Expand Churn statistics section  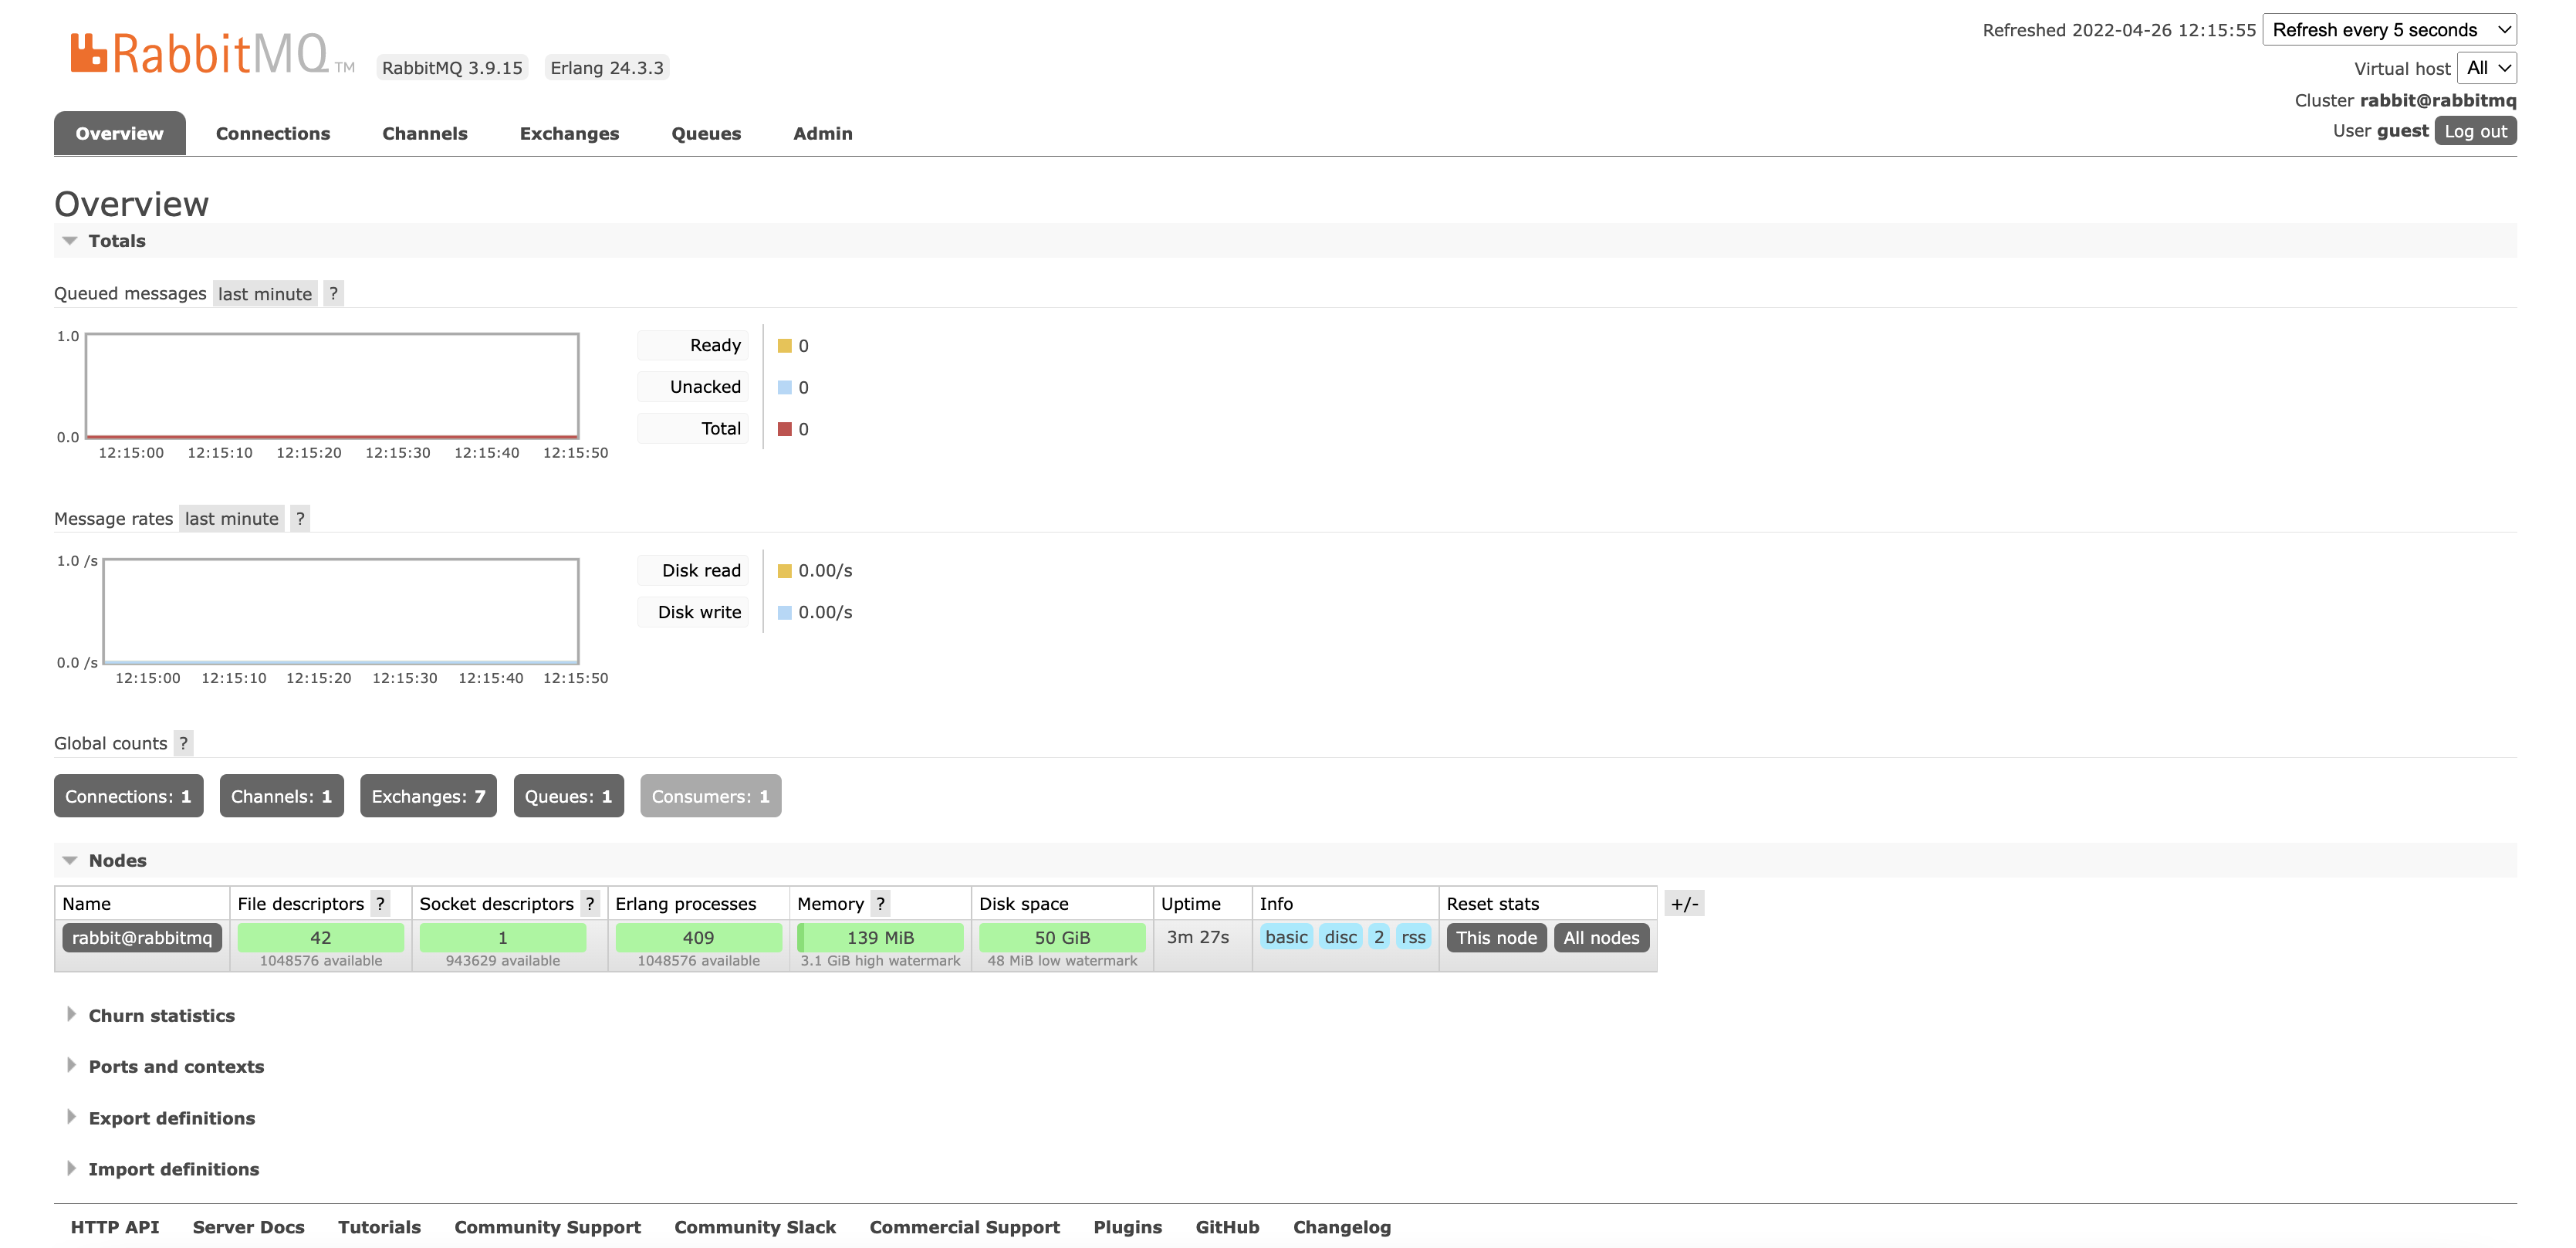161,1016
